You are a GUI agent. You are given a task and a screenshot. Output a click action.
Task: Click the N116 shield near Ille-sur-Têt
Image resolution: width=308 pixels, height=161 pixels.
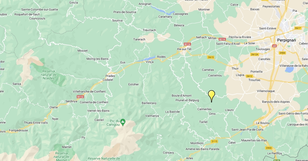187,44
